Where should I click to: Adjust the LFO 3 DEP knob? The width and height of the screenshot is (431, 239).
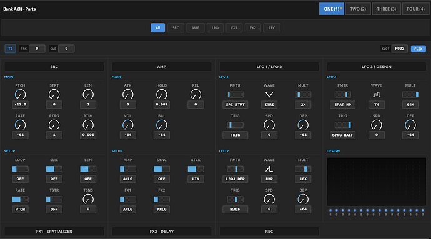pyautogui.click(x=410, y=125)
